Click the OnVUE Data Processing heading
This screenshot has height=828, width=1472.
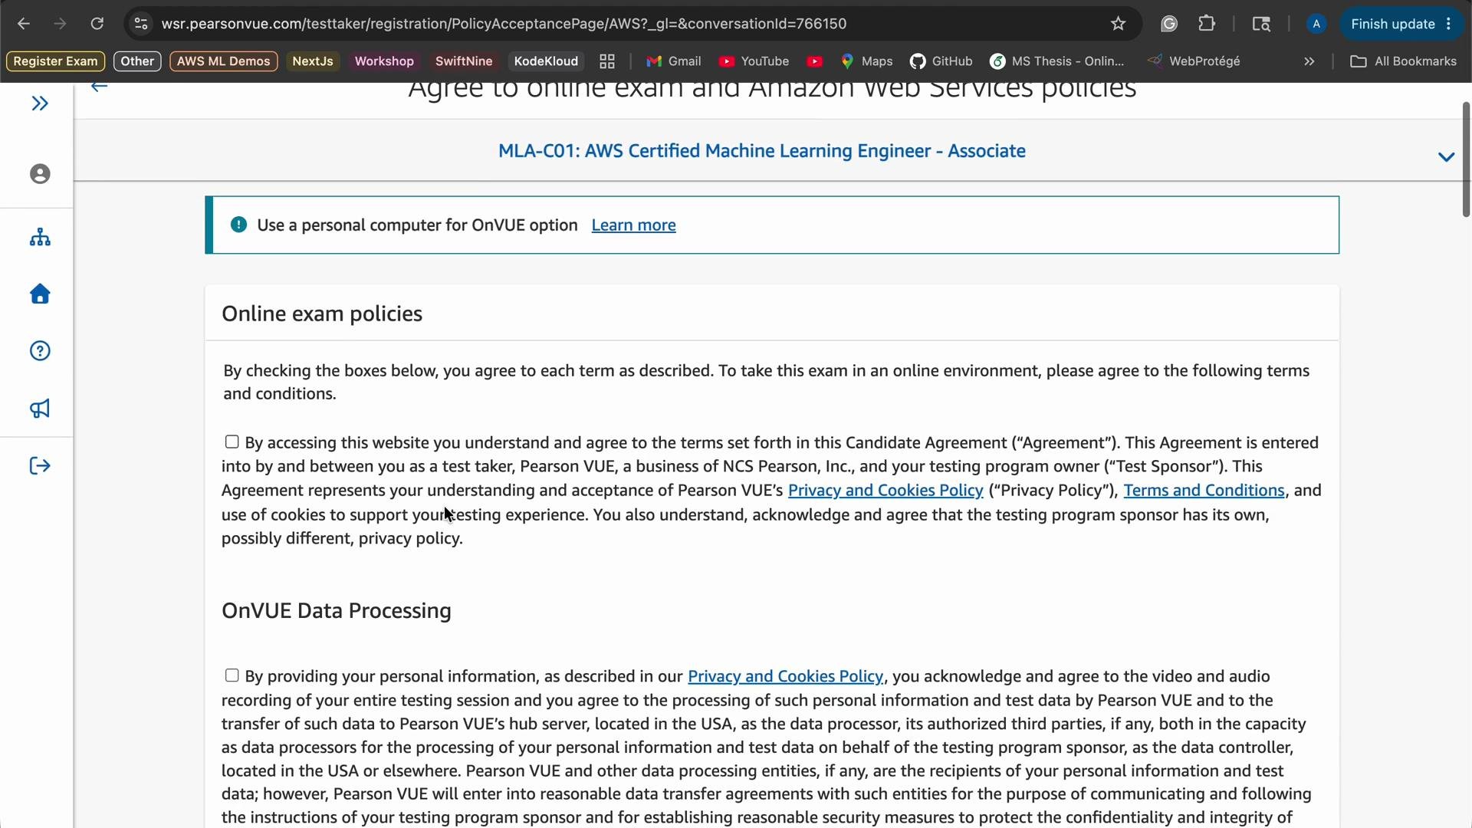pyautogui.click(x=337, y=610)
